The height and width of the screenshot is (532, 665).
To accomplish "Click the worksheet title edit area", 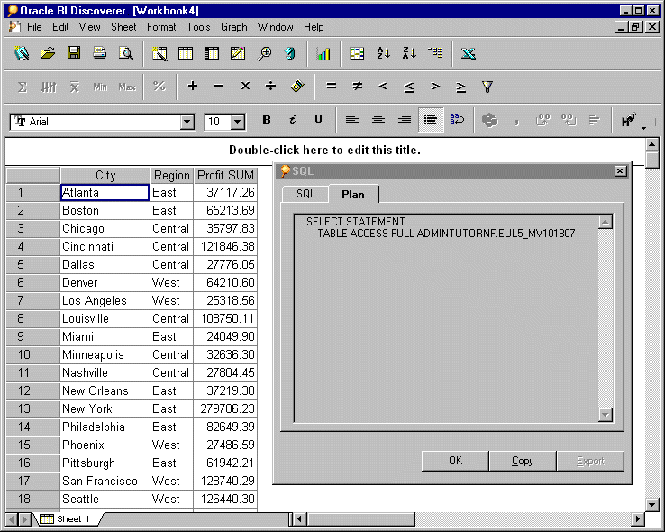I will 324,151.
